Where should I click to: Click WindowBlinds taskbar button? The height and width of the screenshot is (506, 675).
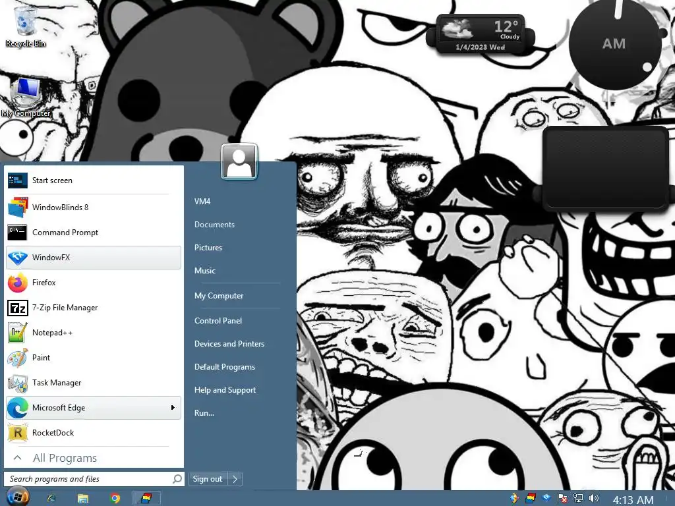pyautogui.click(x=146, y=498)
